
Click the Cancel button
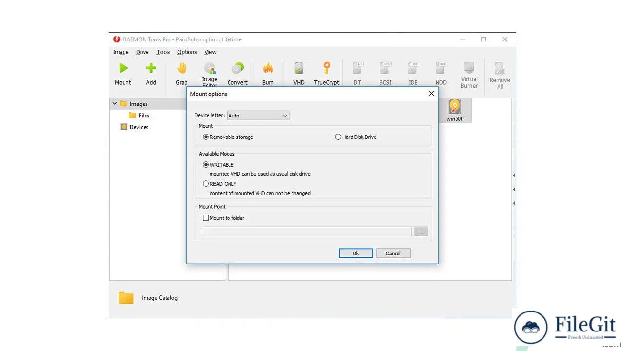[x=393, y=253]
